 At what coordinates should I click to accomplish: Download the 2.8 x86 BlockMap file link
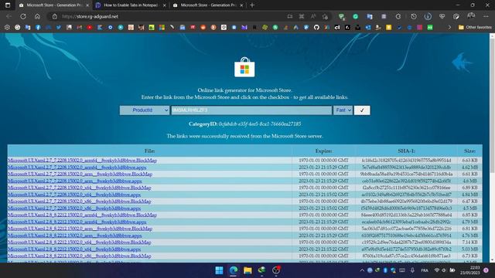[x=79, y=256]
